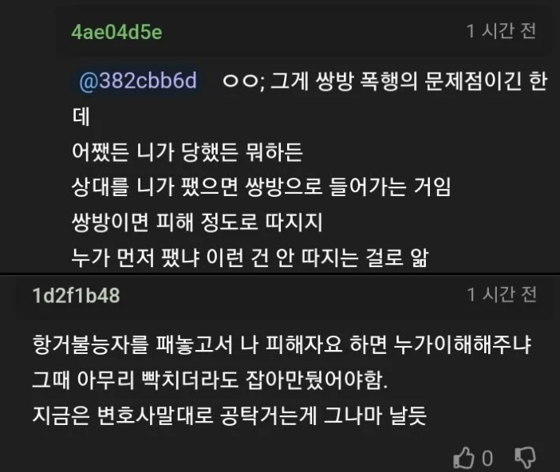Viewport: 560px width, 472px height.
Task: Click the @382cbb6d mention tag
Action: (x=138, y=81)
